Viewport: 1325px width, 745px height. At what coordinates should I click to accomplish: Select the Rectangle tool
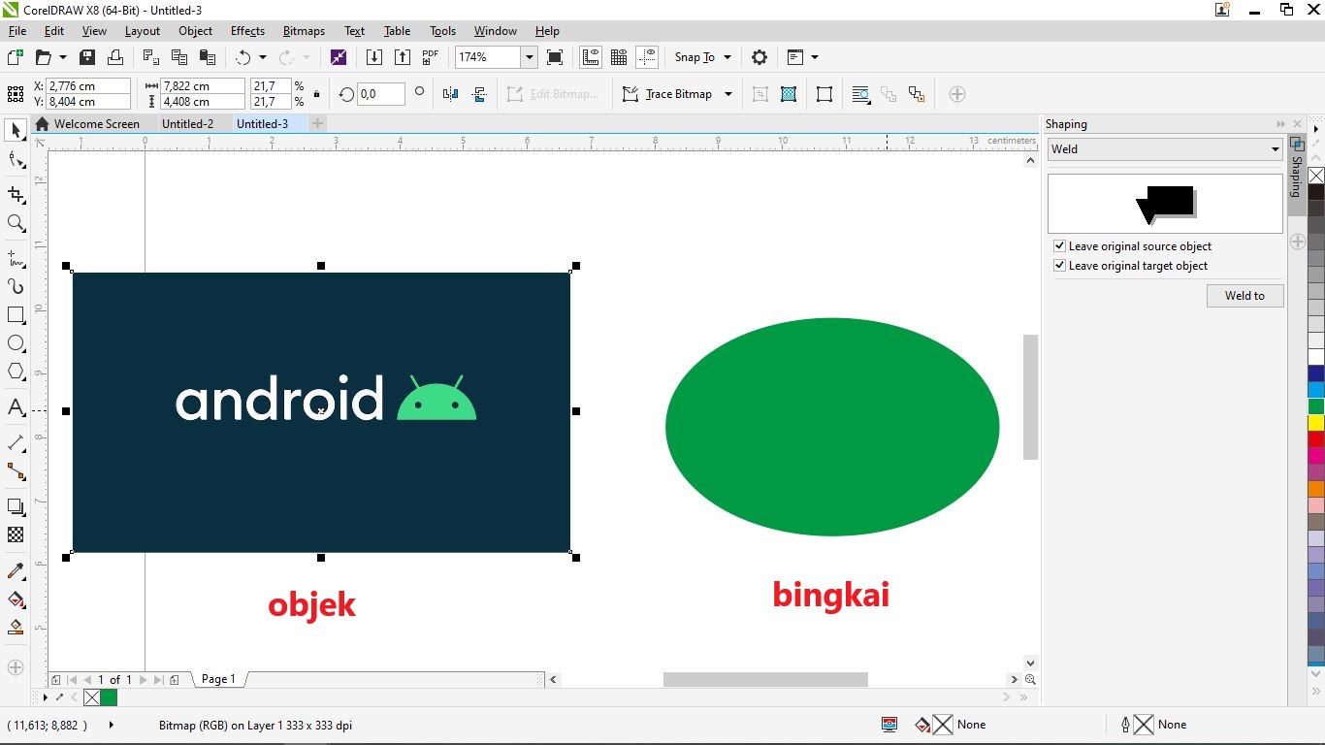tap(16, 315)
